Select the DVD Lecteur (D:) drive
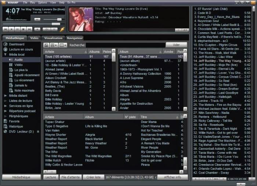Image resolution: width=257 pixels, height=186 pixels. coord(21,131)
